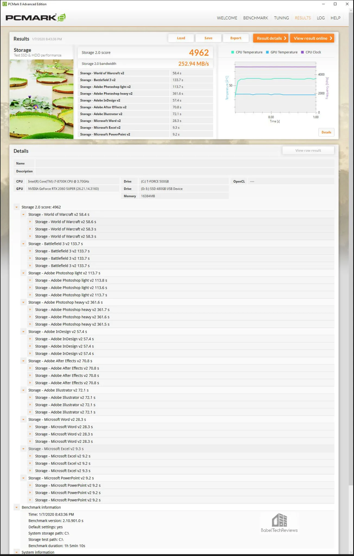Click the PCMark 8 logo
Viewport: 354px width, 556px height.
point(36,17)
